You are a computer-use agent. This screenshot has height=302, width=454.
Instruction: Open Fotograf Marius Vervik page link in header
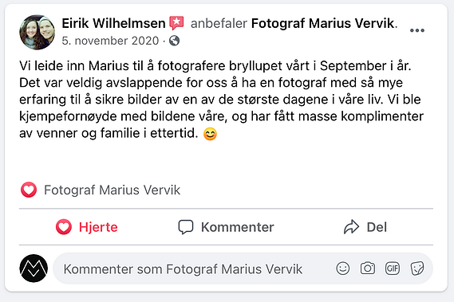323,23
